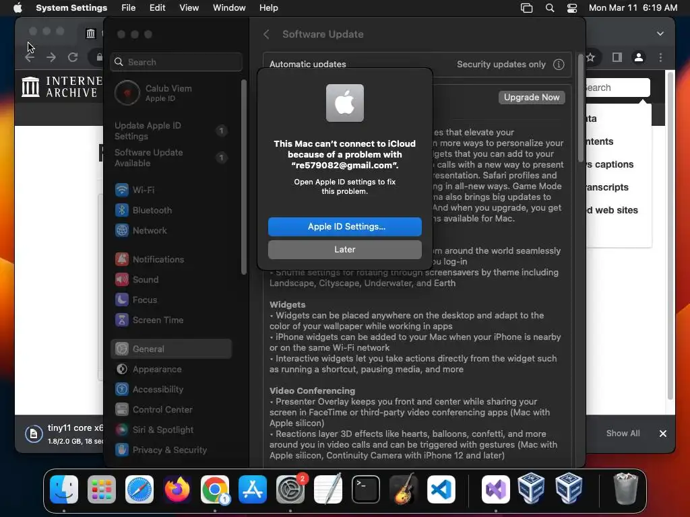Open Automatic updates info icon
The height and width of the screenshot is (517, 690).
[x=559, y=65]
